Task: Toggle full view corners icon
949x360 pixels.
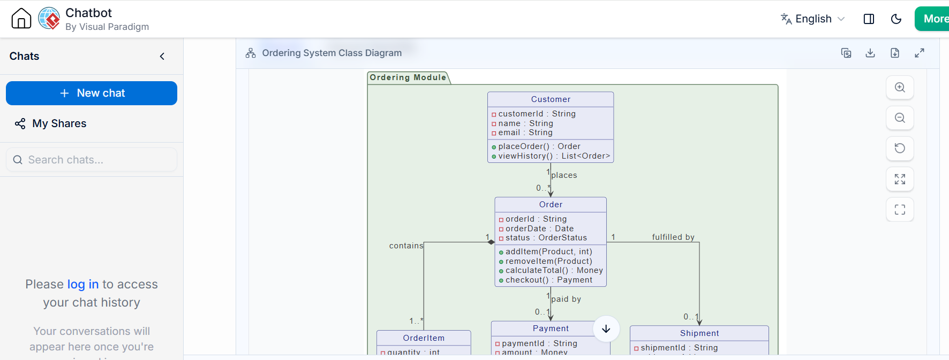Action: point(900,209)
